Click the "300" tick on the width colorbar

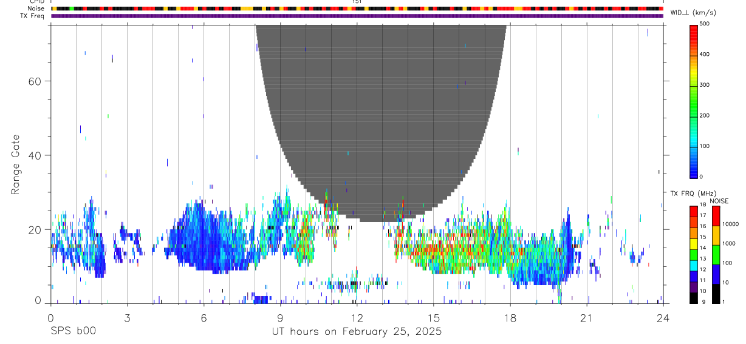[x=705, y=85]
